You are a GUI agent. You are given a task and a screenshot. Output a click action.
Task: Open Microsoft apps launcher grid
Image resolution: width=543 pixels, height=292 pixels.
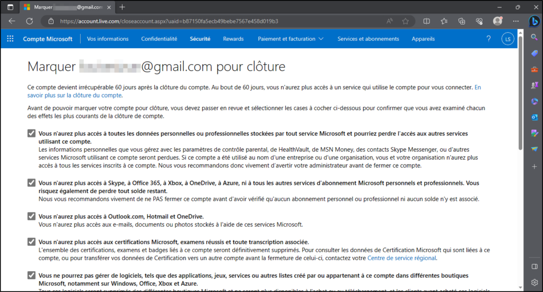pos(11,39)
